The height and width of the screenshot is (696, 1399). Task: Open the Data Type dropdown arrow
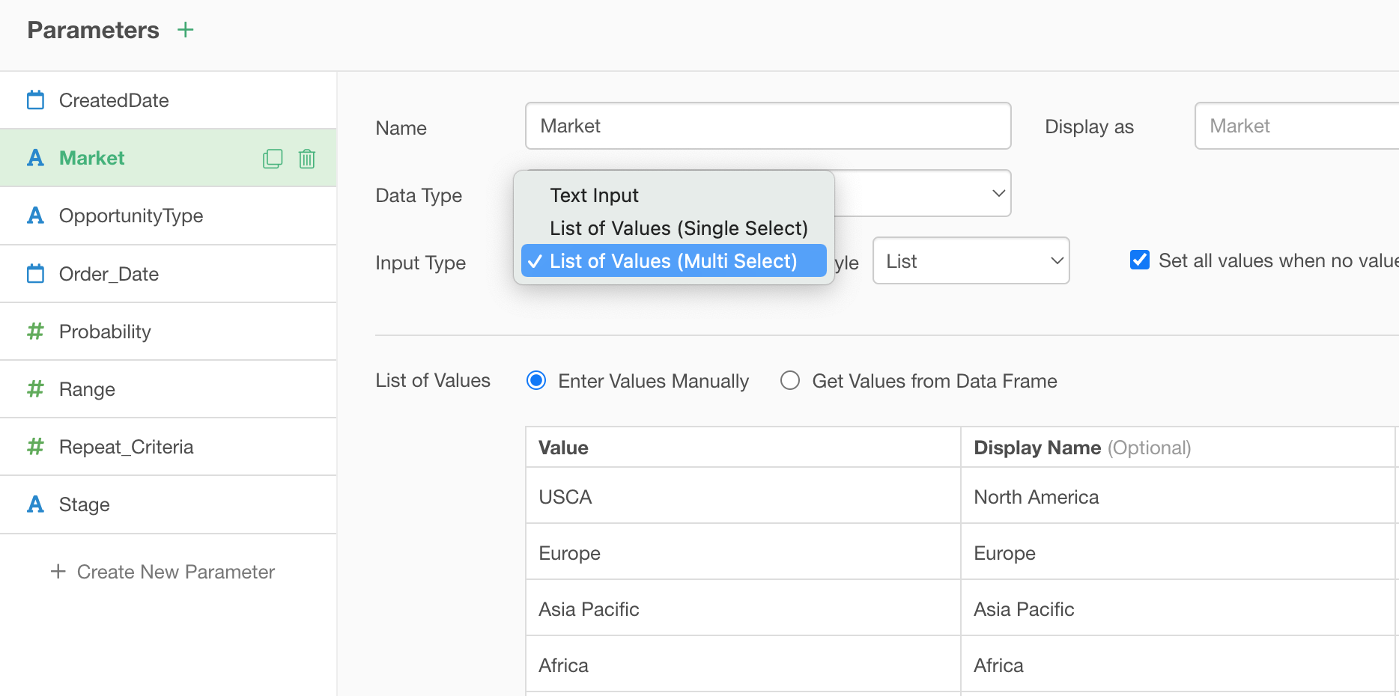(x=998, y=194)
